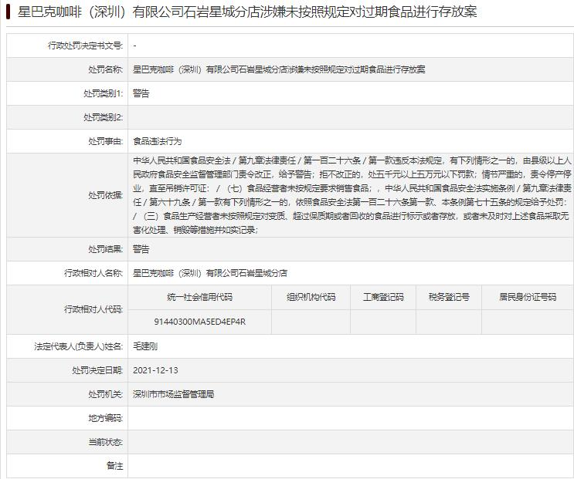The width and height of the screenshot is (574, 479).
Task: Click the 税务登记号 column header
Action: click(449, 297)
